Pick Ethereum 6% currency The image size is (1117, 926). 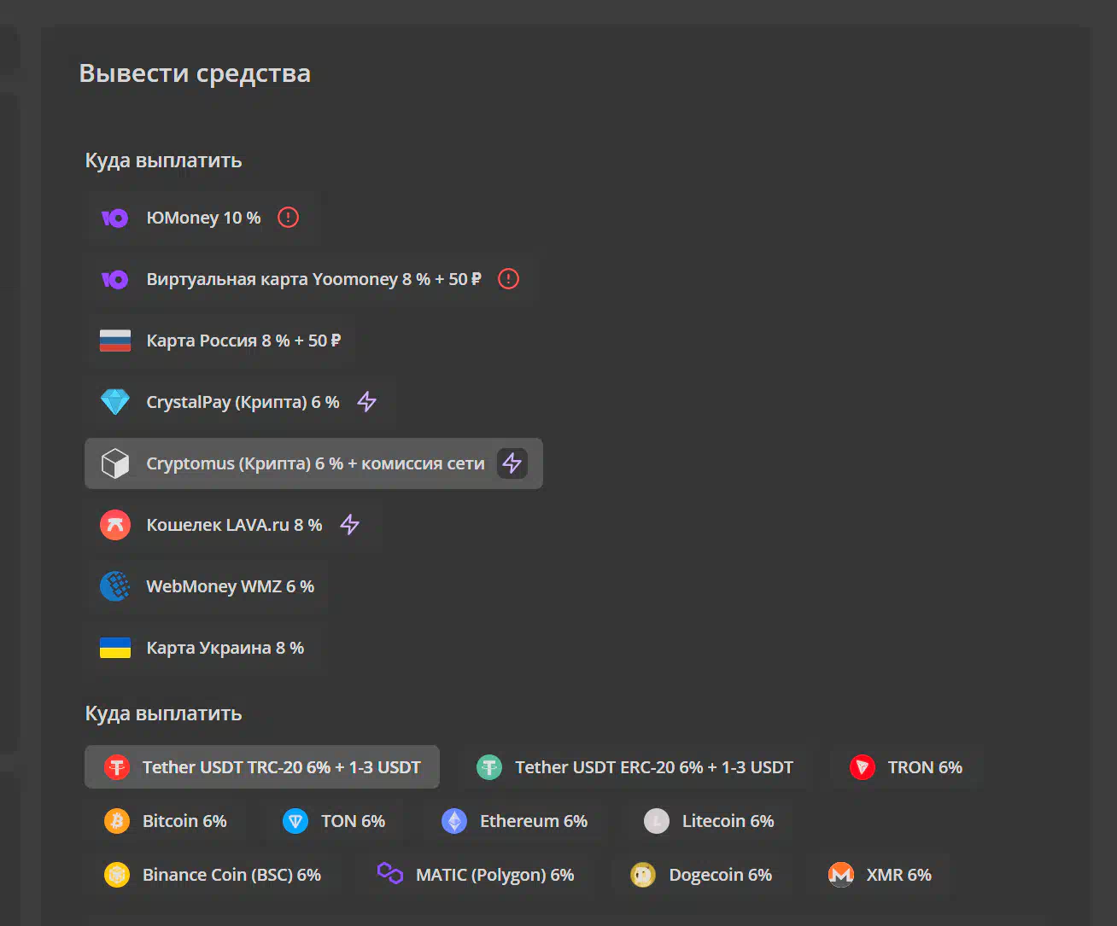coord(514,821)
